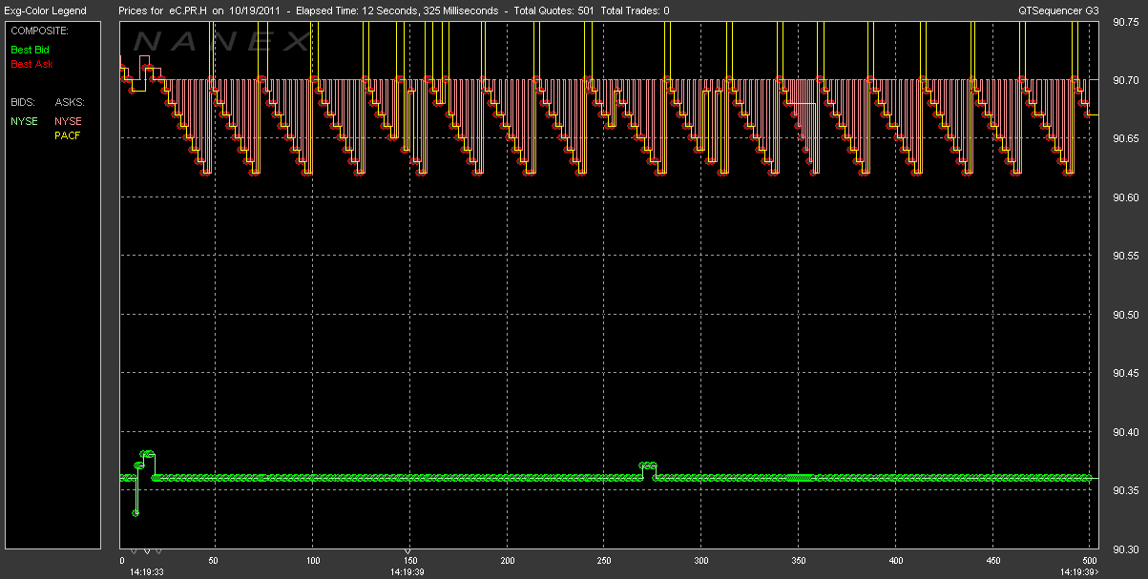Image resolution: width=1148 pixels, height=579 pixels.
Task: Click the 450 quote axis label
Action: pos(992,561)
